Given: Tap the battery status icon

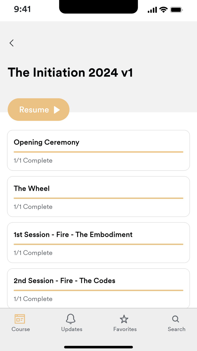Looking at the screenshot, I should tap(176, 10).
